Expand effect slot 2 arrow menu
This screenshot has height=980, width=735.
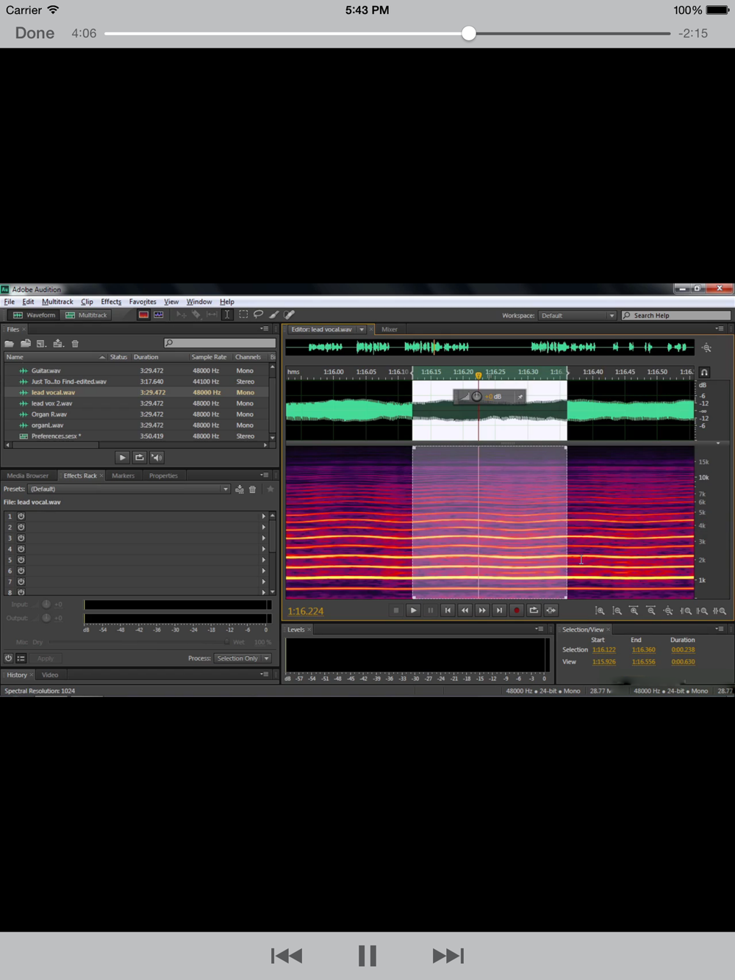263,527
